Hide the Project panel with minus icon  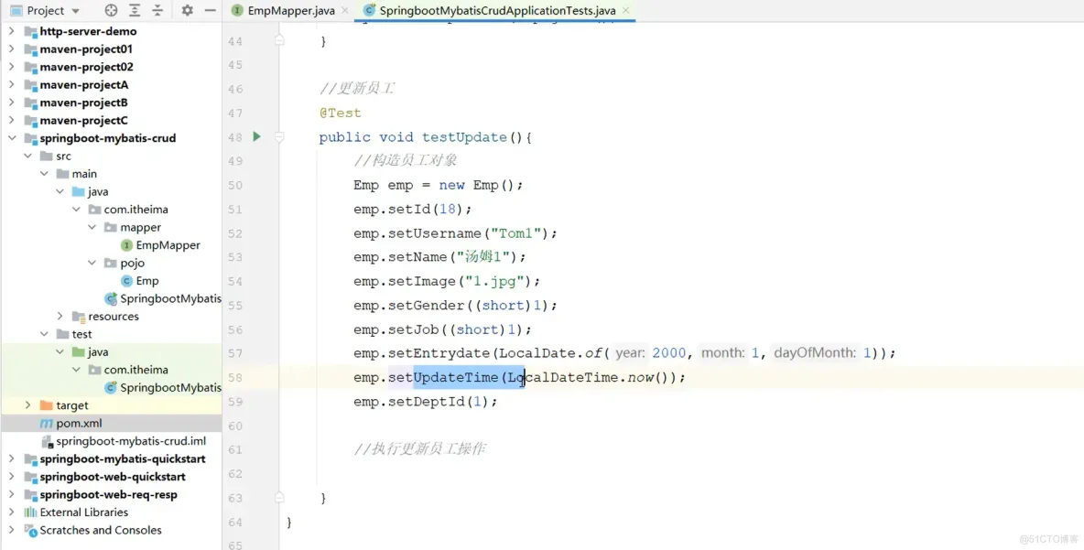click(x=211, y=10)
